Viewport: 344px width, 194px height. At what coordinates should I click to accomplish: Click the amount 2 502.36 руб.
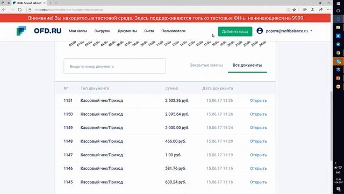point(177,101)
